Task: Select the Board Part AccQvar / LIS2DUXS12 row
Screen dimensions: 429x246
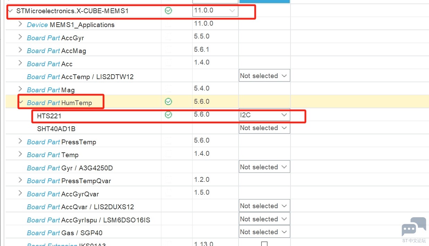Action: tap(80, 207)
